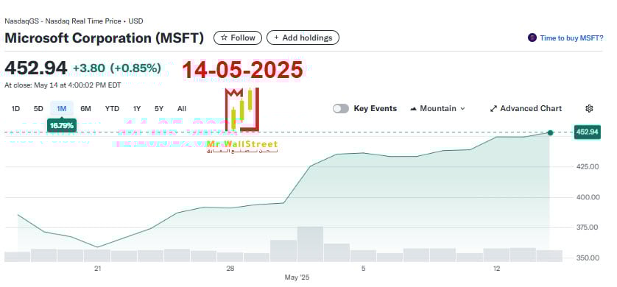The image size is (617, 287).
Task: Select the 1Y time range
Action: tap(136, 109)
